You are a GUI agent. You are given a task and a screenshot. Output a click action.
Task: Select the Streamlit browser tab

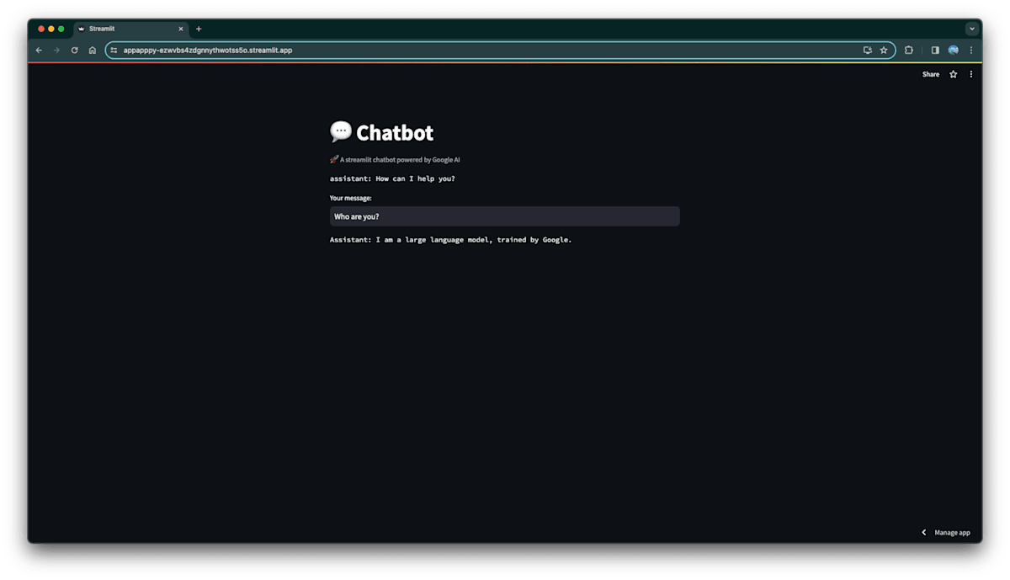point(130,29)
